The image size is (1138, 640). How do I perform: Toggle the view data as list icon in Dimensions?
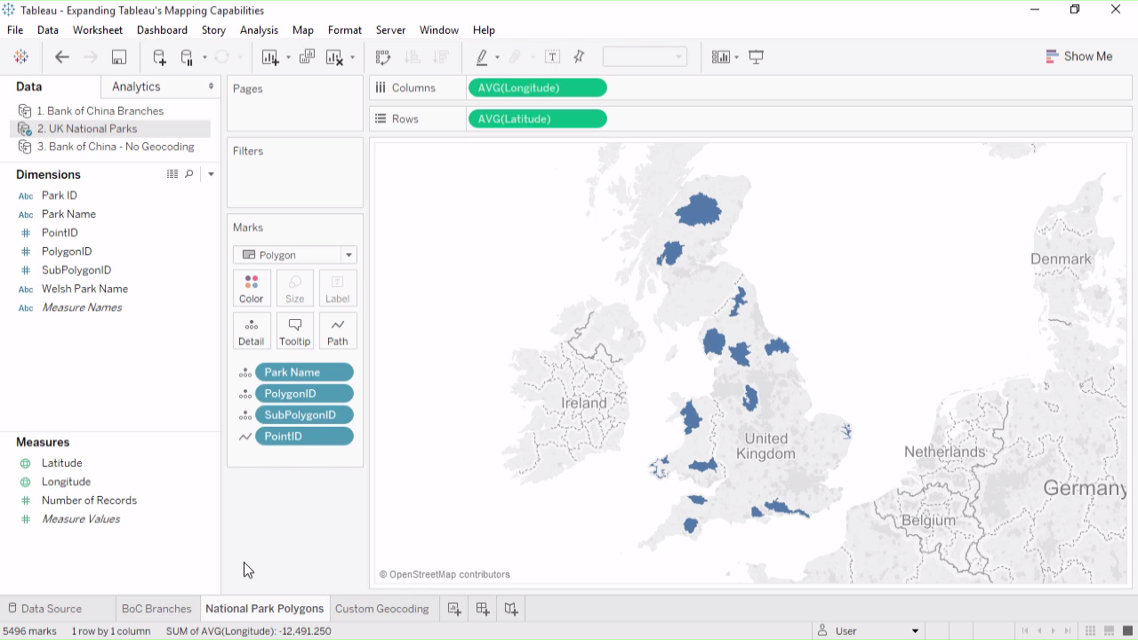click(172, 174)
